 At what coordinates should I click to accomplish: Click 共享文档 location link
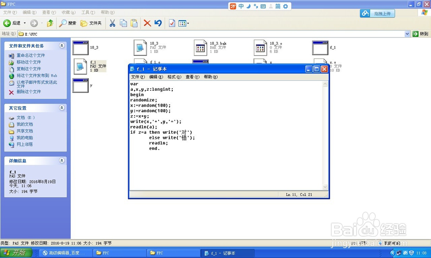click(x=25, y=131)
